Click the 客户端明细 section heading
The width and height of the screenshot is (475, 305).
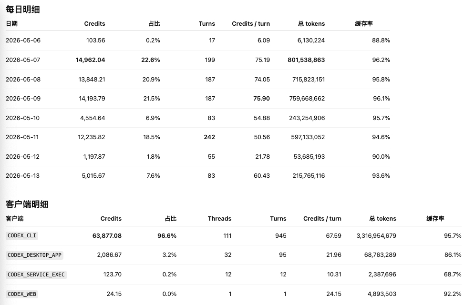tap(27, 204)
